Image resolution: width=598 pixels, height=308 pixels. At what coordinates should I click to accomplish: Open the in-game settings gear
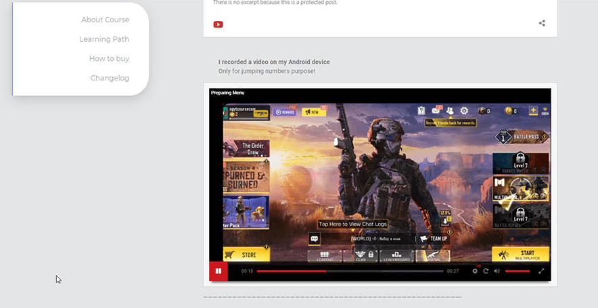(x=464, y=110)
